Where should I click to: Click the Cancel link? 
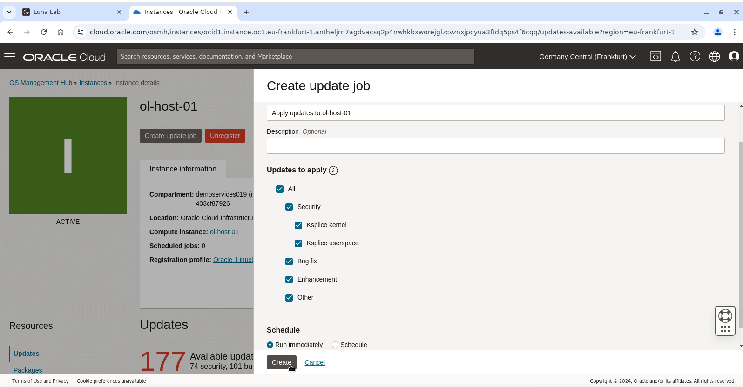[x=315, y=362]
